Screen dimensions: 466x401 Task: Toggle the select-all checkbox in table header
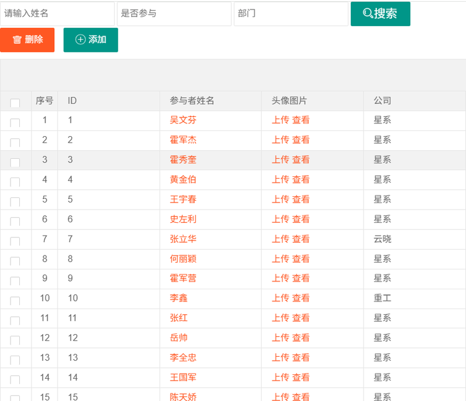15,103
